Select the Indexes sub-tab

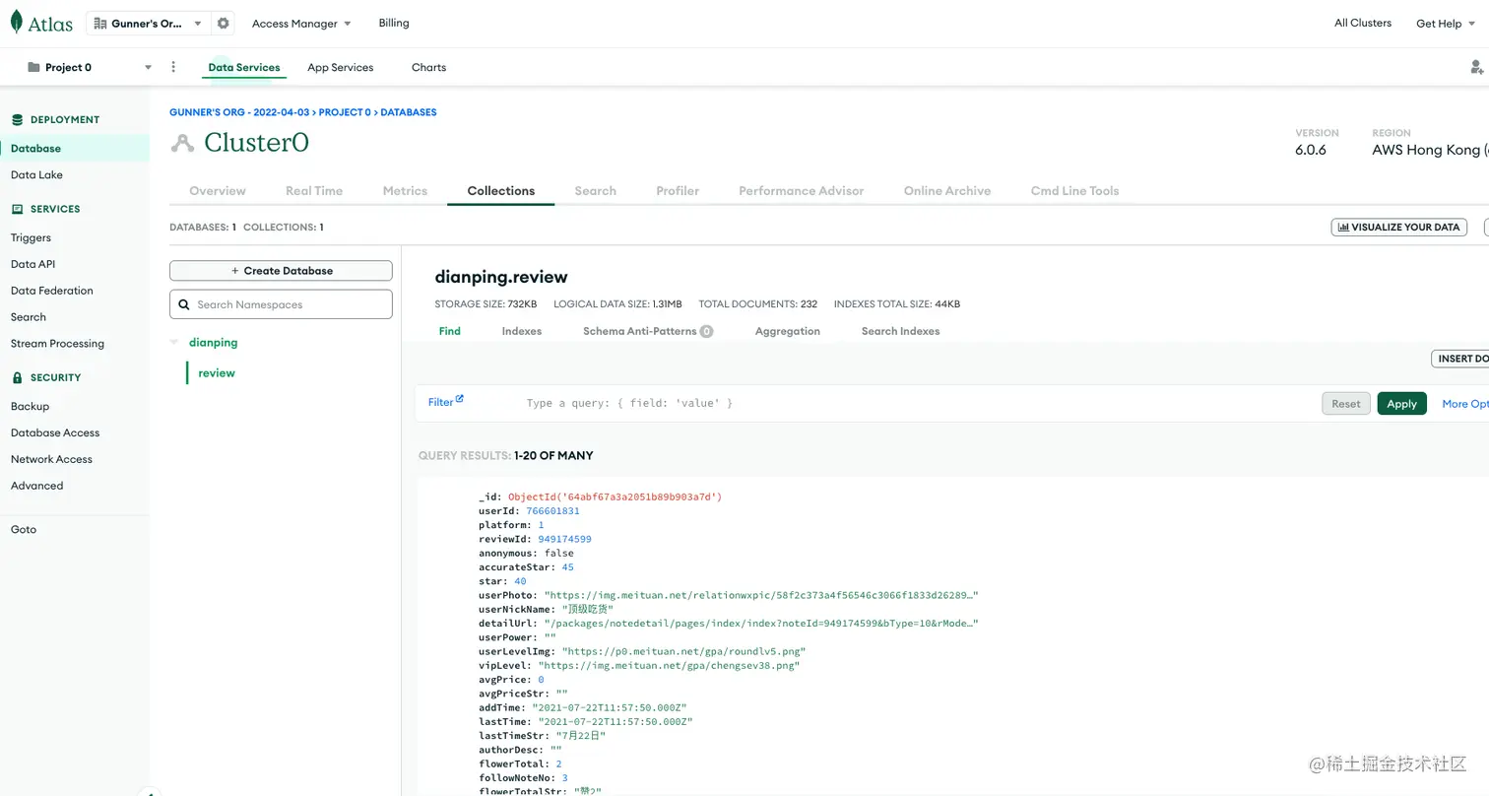[x=522, y=331]
